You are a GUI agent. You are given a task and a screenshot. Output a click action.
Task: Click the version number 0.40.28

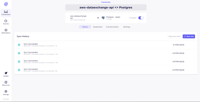click(x=6, y=99)
